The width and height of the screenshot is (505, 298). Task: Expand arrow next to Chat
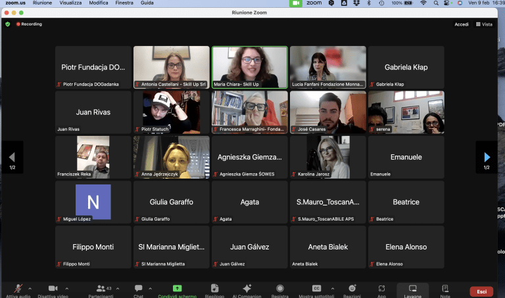[150, 288]
